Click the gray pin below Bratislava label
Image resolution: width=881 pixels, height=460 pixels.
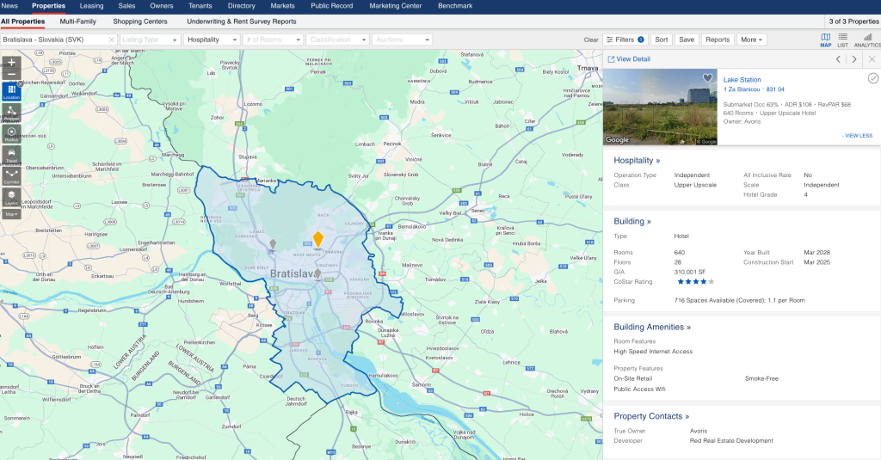click(317, 274)
